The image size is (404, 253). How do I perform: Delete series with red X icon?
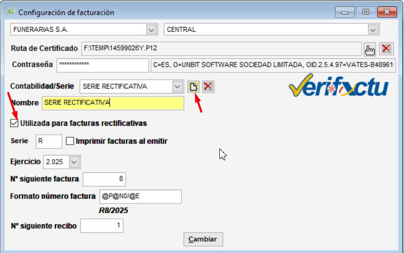[x=208, y=87]
